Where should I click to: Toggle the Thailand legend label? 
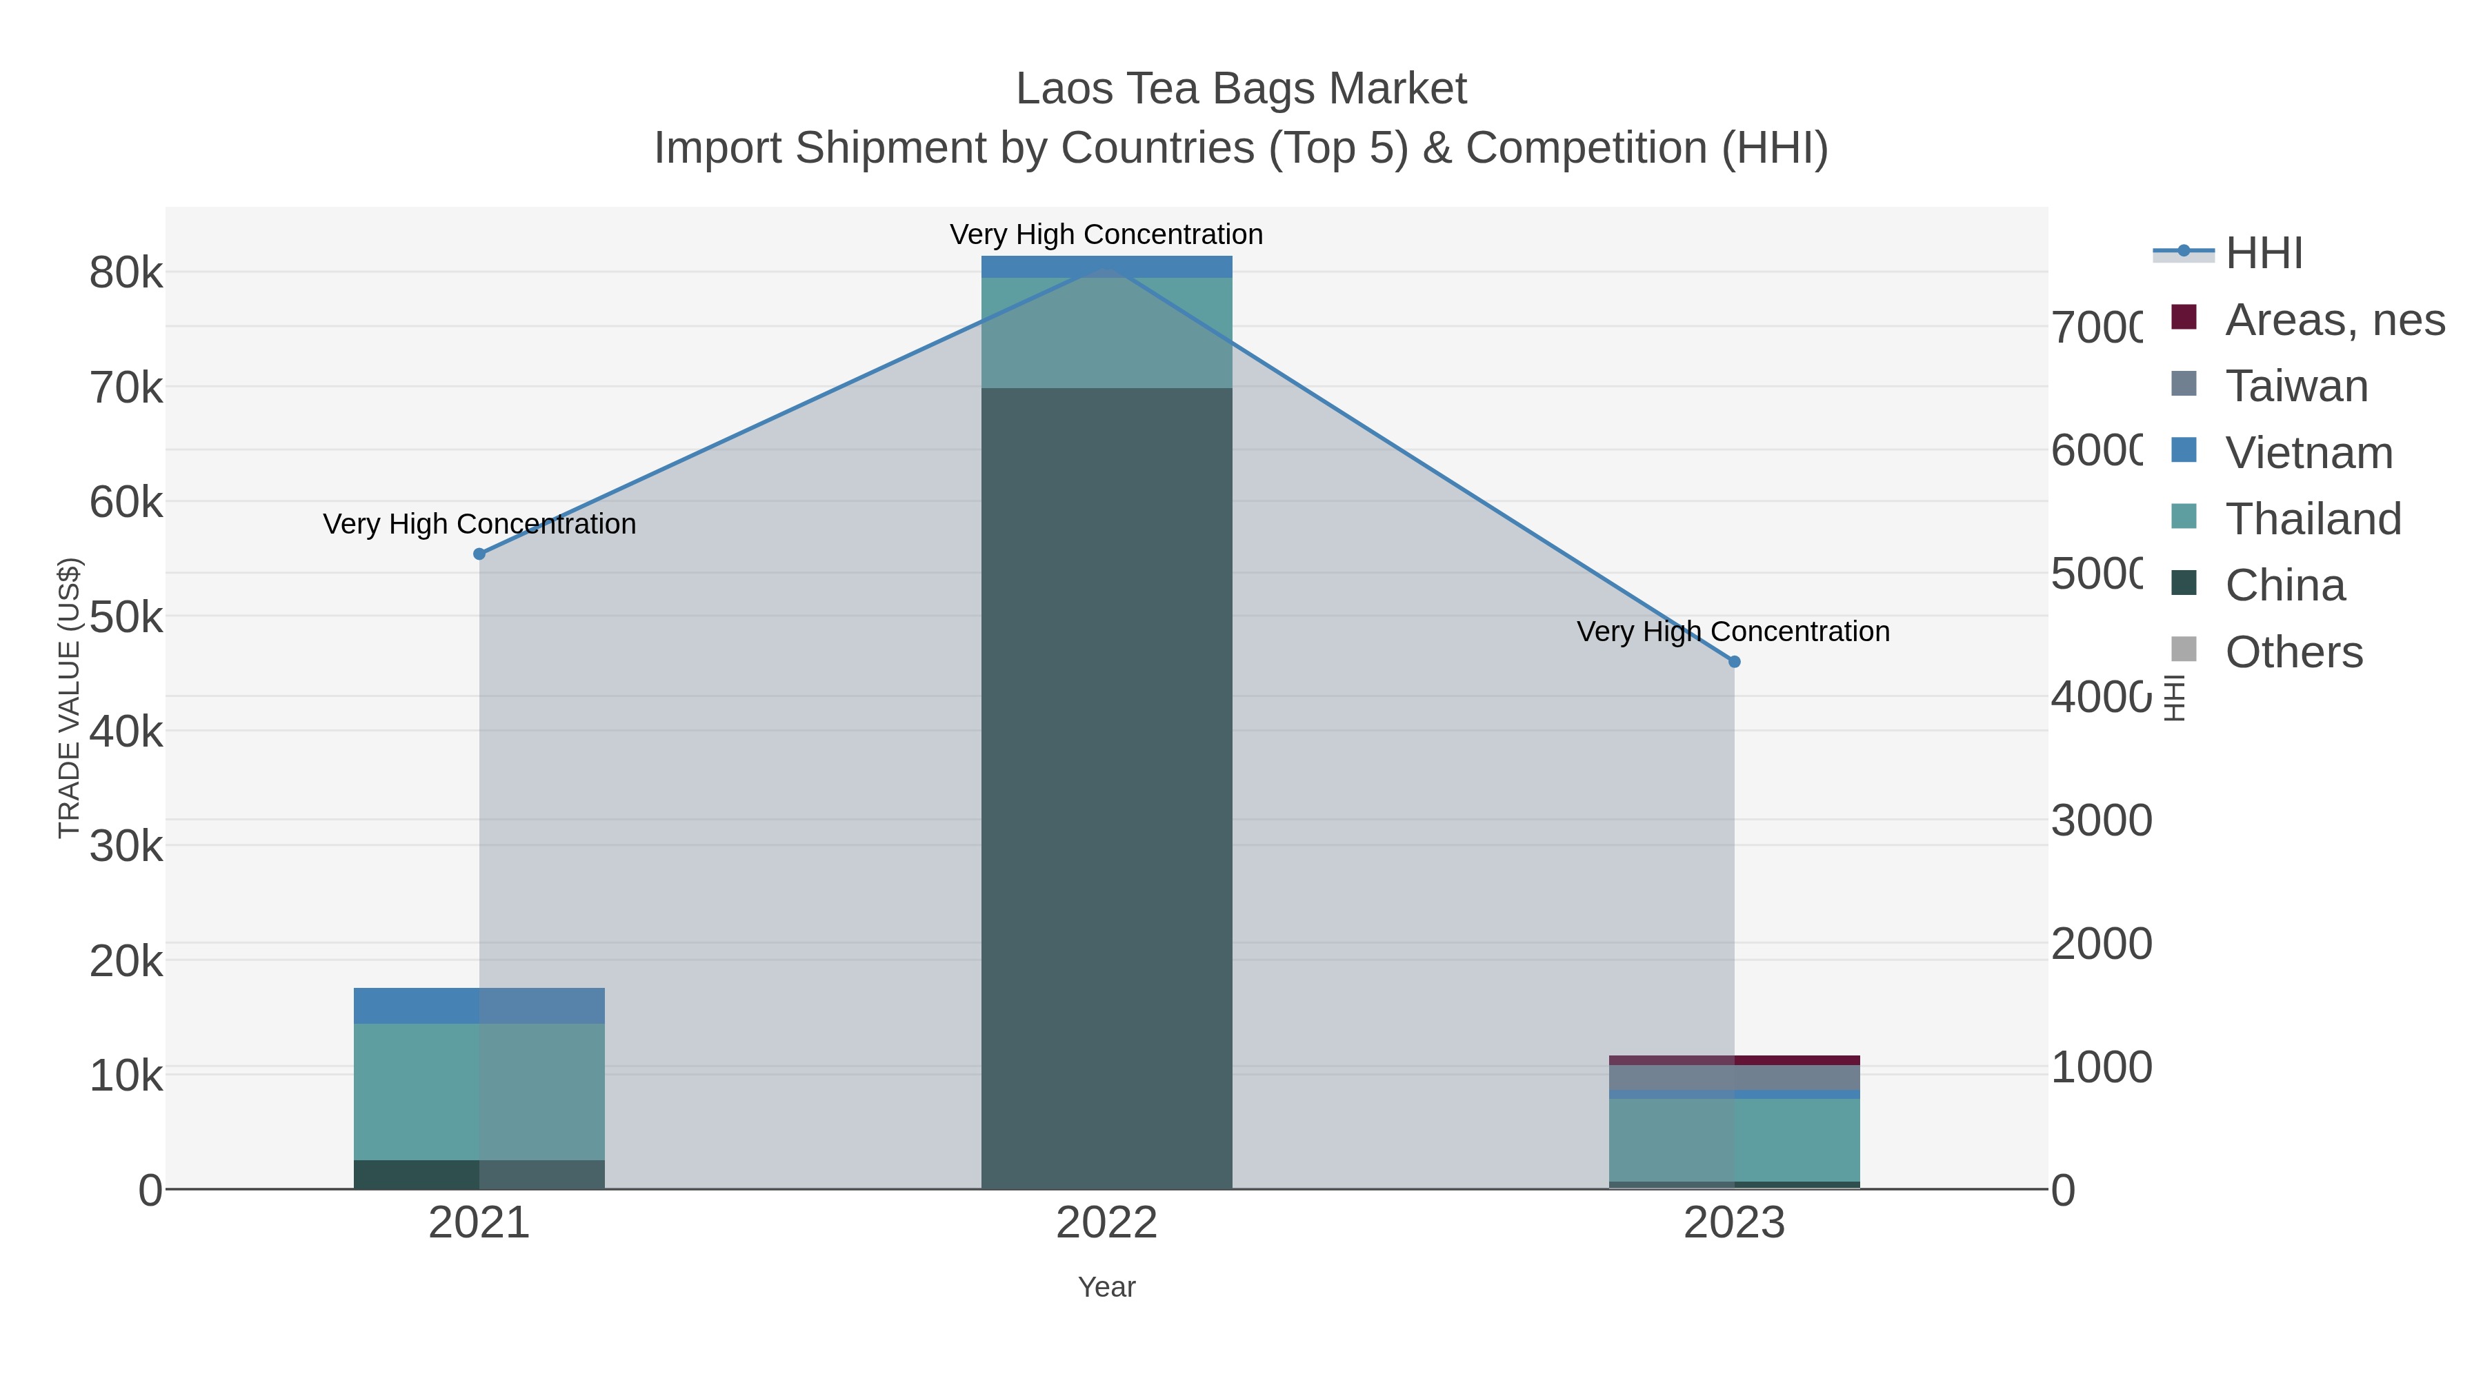click(x=2313, y=518)
